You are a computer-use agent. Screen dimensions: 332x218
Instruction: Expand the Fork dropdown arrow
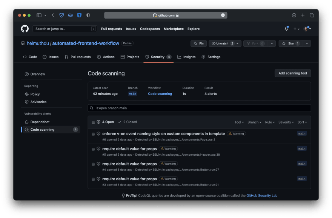tap(272, 43)
